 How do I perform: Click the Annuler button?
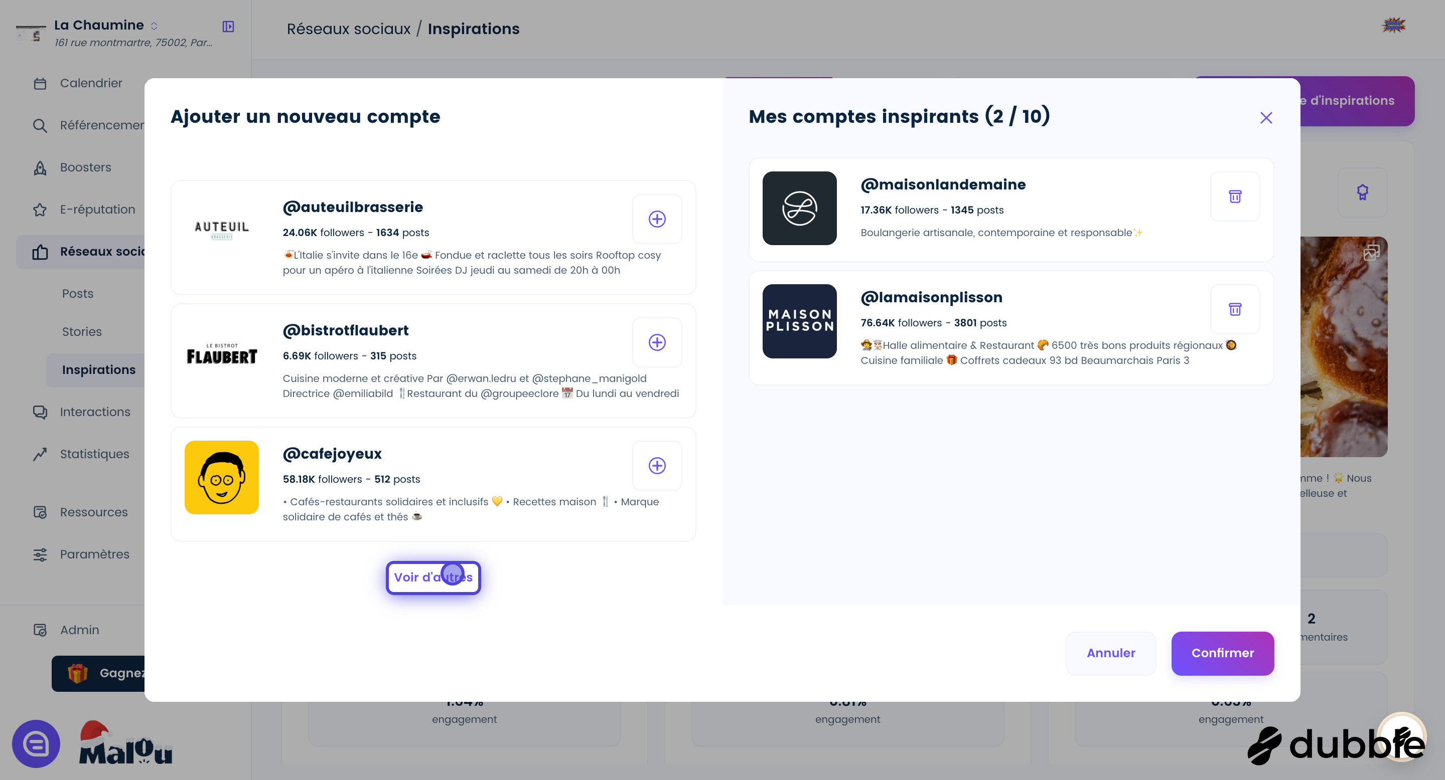(x=1111, y=653)
